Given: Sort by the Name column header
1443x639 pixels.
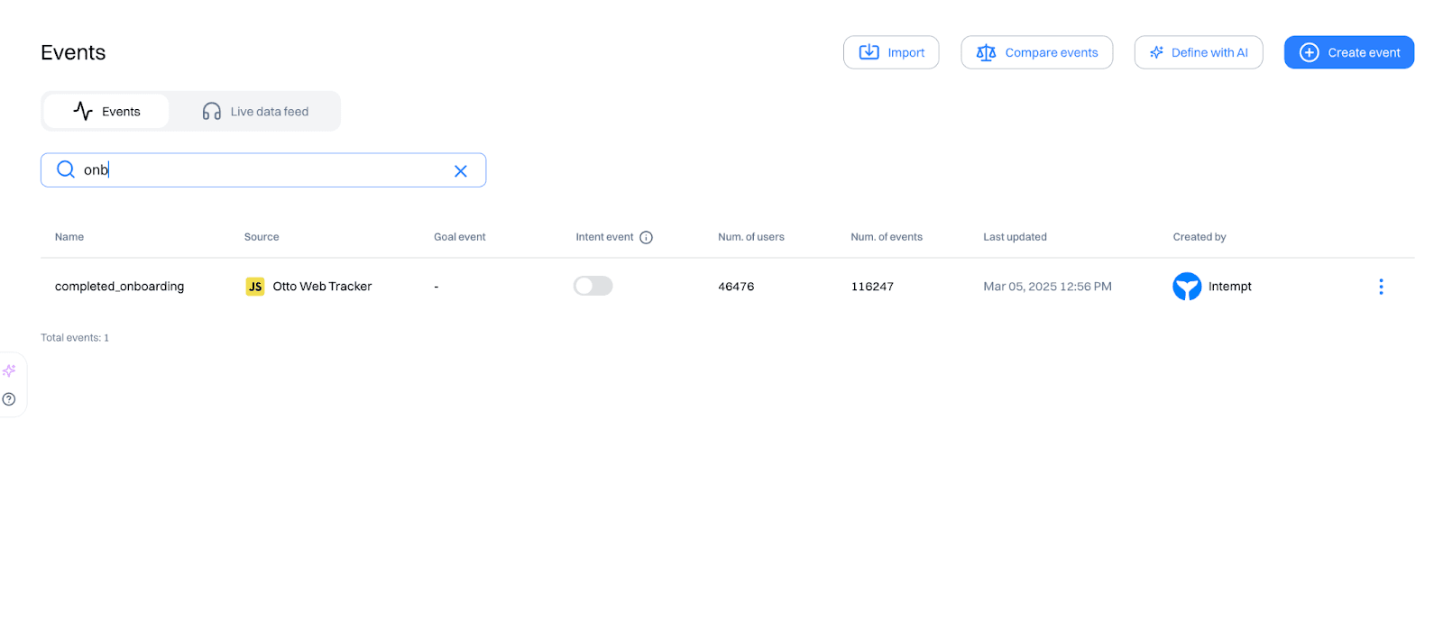Looking at the screenshot, I should [x=69, y=237].
